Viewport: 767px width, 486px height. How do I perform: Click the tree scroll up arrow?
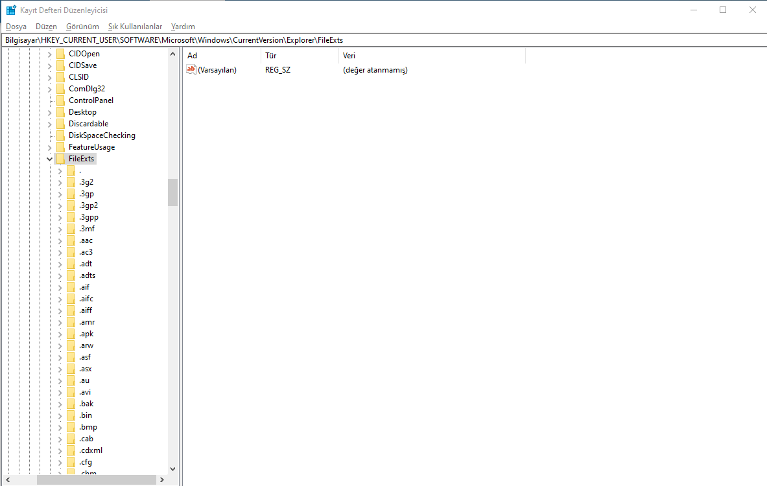tap(172, 54)
